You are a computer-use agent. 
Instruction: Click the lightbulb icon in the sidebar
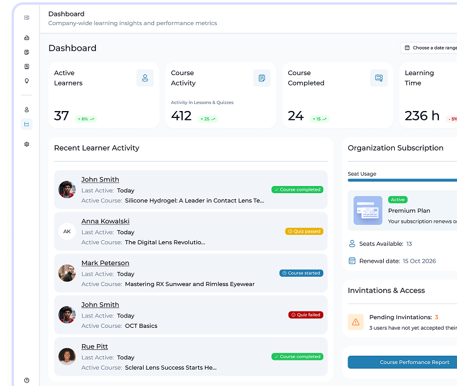click(27, 81)
